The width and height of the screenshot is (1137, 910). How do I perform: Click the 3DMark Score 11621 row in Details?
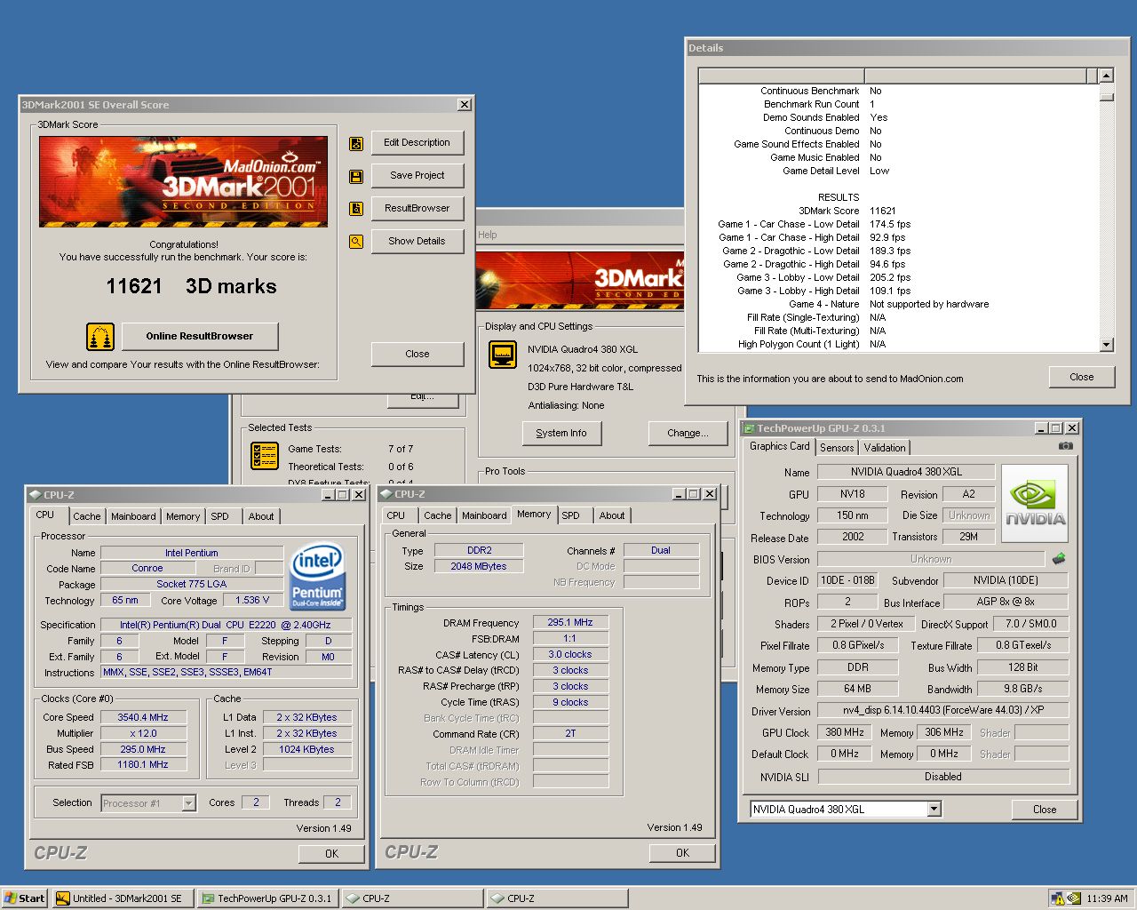pyautogui.click(x=899, y=211)
